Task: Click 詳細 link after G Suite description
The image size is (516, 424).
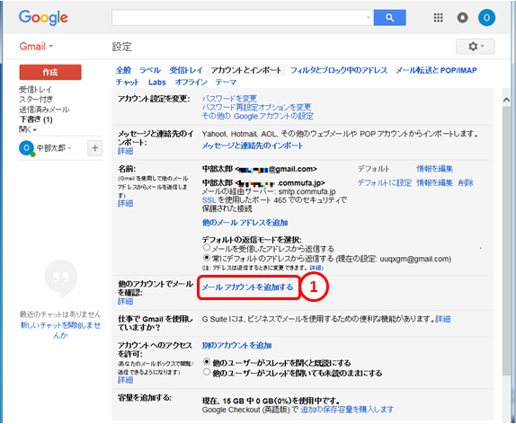Action: tap(443, 319)
